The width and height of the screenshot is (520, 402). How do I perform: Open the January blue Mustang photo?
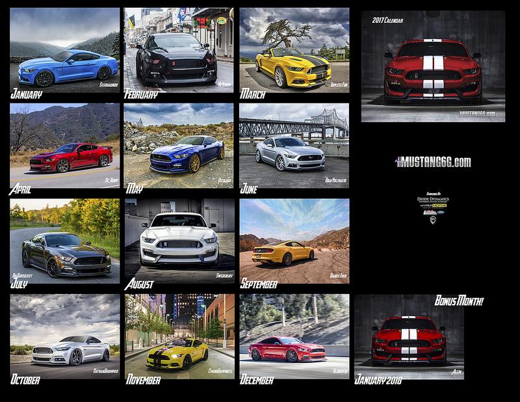click(64, 50)
